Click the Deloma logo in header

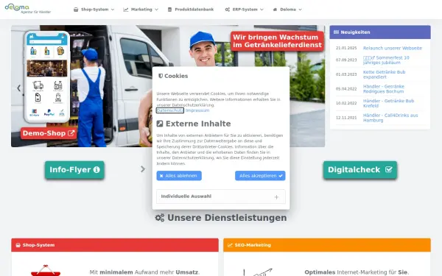coord(28,9)
